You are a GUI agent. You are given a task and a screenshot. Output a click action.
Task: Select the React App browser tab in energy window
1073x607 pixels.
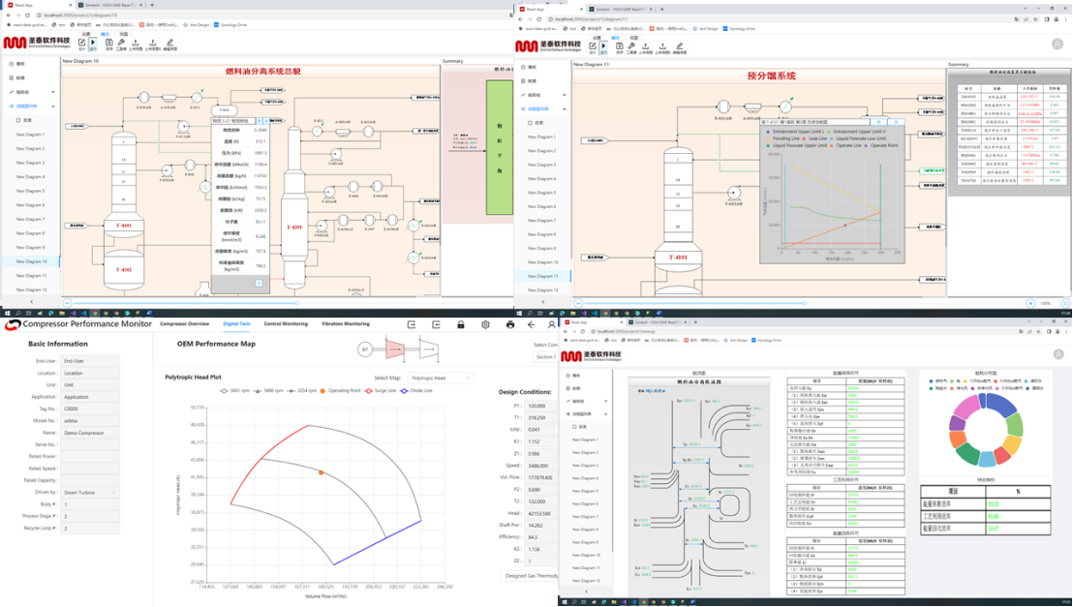[594, 322]
